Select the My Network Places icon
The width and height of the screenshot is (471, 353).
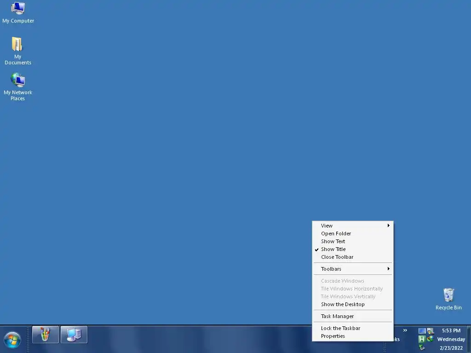(x=18, y=86)
